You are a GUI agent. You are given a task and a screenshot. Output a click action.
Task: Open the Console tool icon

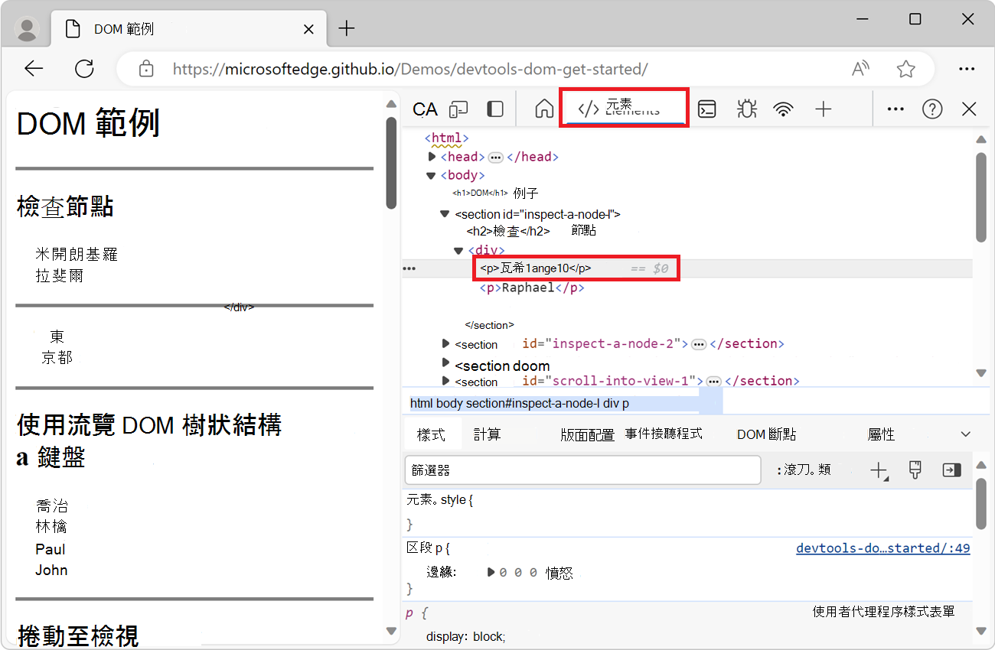[708, 109]
